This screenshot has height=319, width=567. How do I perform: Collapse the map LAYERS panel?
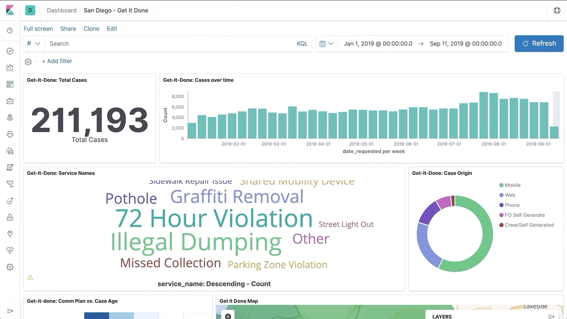(551, 317)
